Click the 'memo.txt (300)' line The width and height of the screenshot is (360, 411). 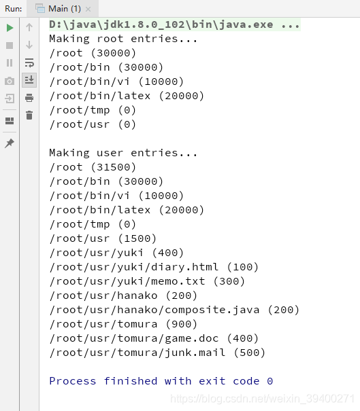(x=147, y=281)
